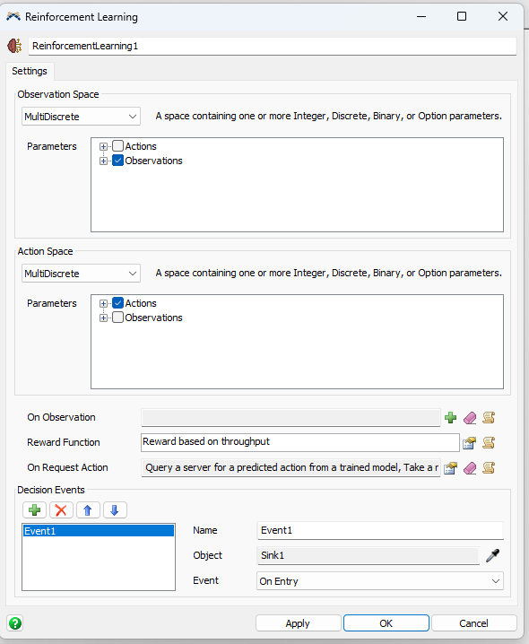
Task: Delete the selected decision event with red X
Action: (x=61, y=510)
